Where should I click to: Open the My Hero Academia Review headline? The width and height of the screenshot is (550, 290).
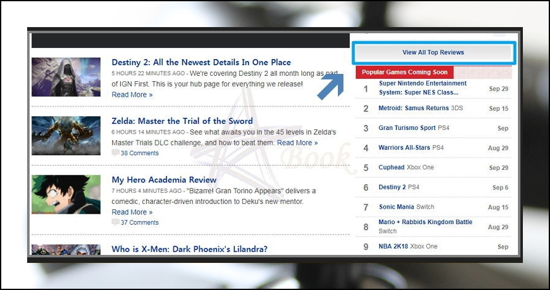pyautogui.click(x=164, y=180)
